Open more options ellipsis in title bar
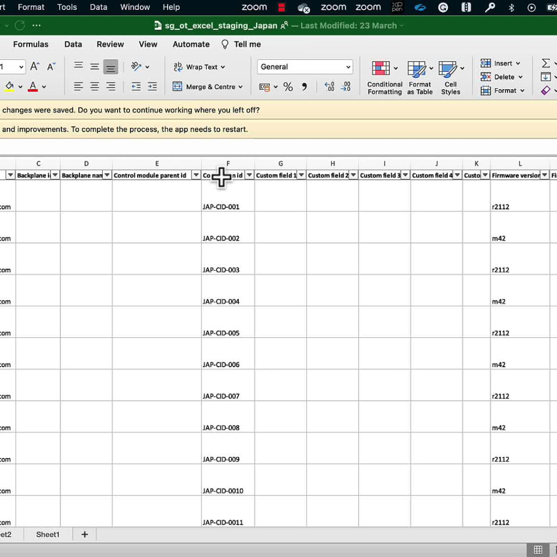Image resolution: width=557 pixels, height=557 pixels. click(x=36, y=25)
